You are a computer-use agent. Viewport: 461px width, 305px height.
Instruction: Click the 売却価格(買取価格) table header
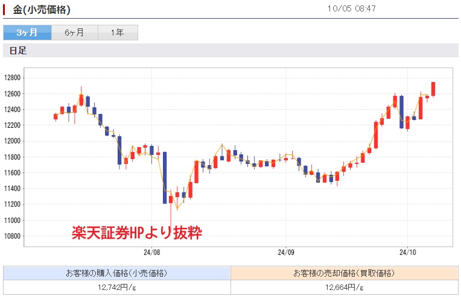[344, 273]
